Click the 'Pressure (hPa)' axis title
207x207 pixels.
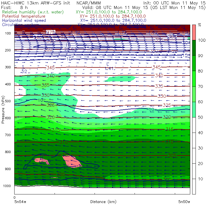click(3, 110)
